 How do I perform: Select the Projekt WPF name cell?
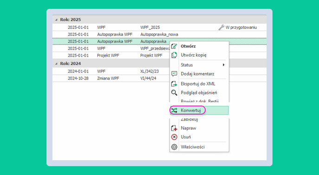coord(151,55)
